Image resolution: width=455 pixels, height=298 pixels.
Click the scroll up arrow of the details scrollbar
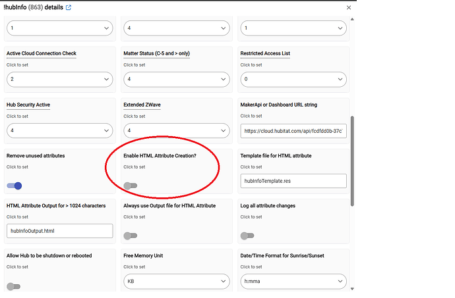[352, 19]
